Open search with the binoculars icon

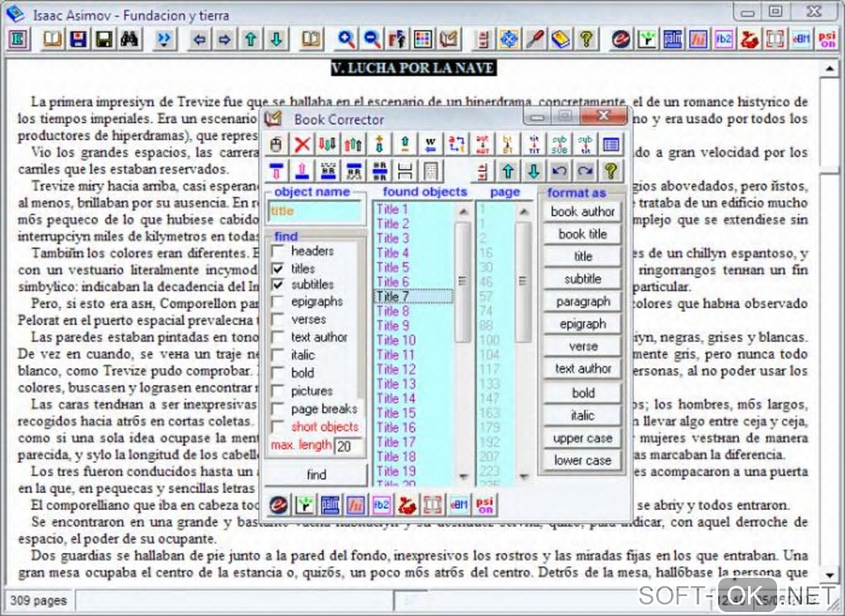point(129,39)
